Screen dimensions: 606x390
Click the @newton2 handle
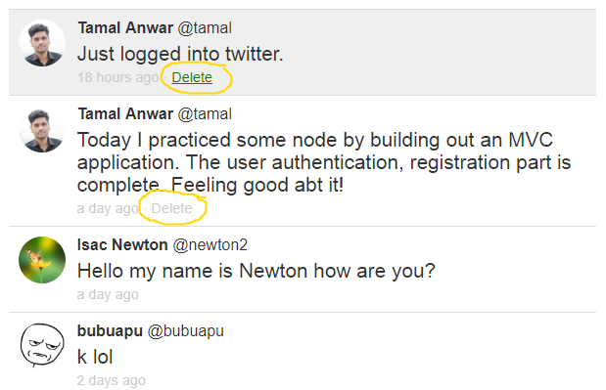[210, 245]
